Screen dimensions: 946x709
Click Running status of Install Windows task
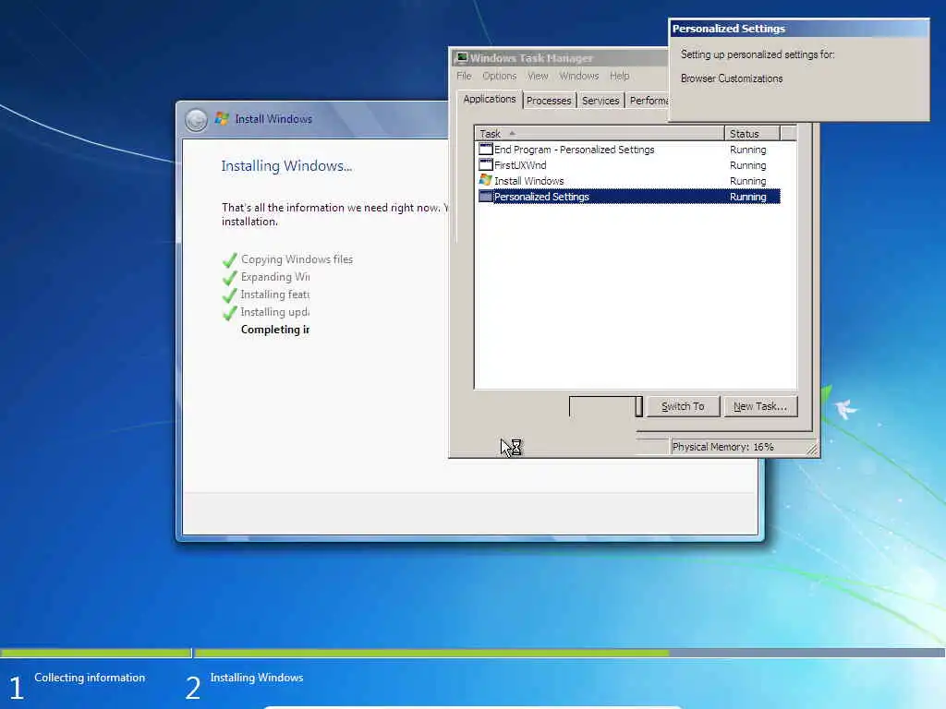coord(747,181)
